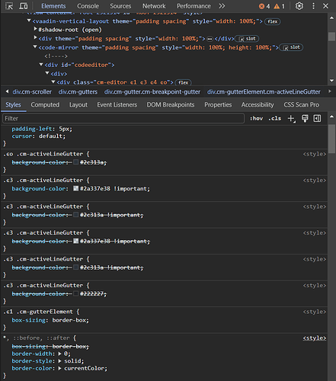Toggle rendering emulations brush icon
This screenshot has width=336, height=381.
[x=305, y=119]
